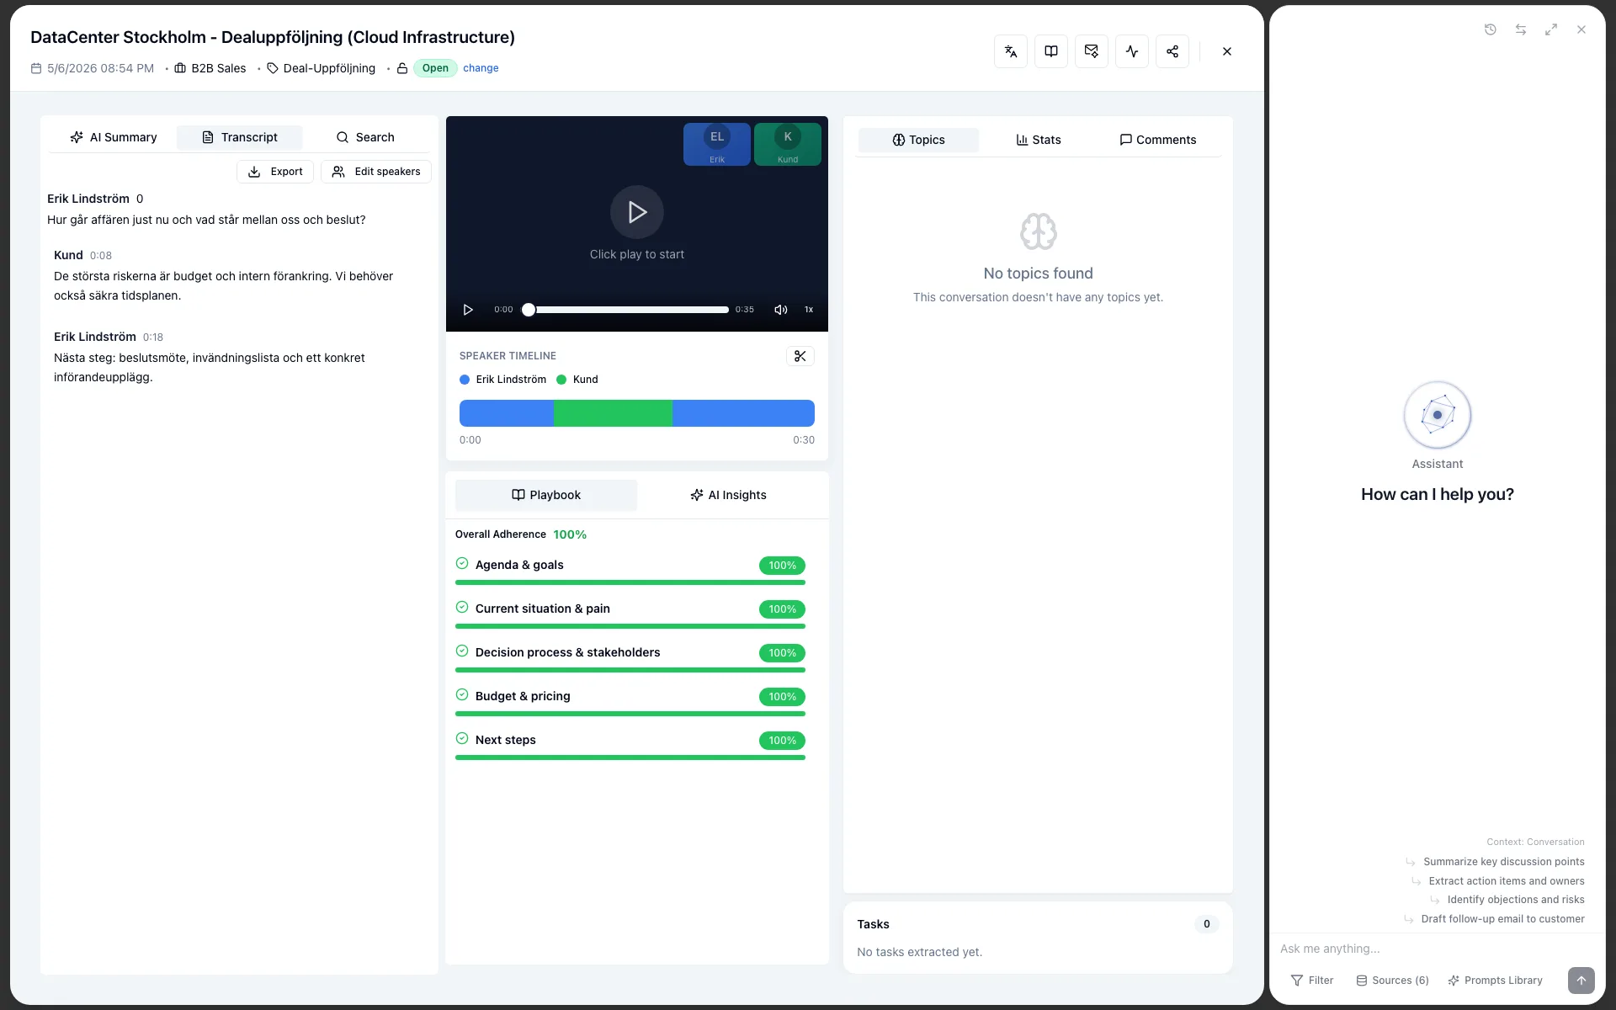Image resolution: width=1616 pixels, height=1010 pixels.
Task: Expand Decision process & stakeholders item
Action: pos(630,656)
